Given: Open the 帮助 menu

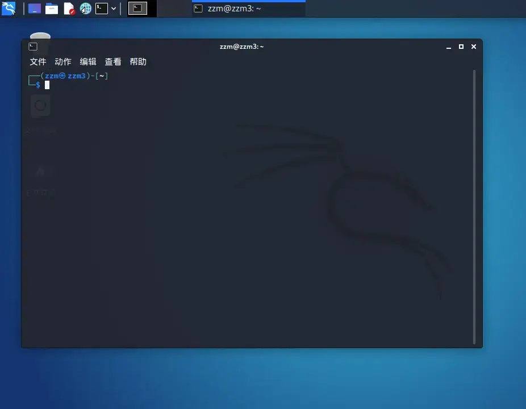Looking at the screenshot, I should tap(138, 61).
